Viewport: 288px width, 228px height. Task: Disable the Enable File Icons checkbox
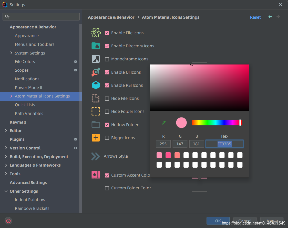coord(107,33)
